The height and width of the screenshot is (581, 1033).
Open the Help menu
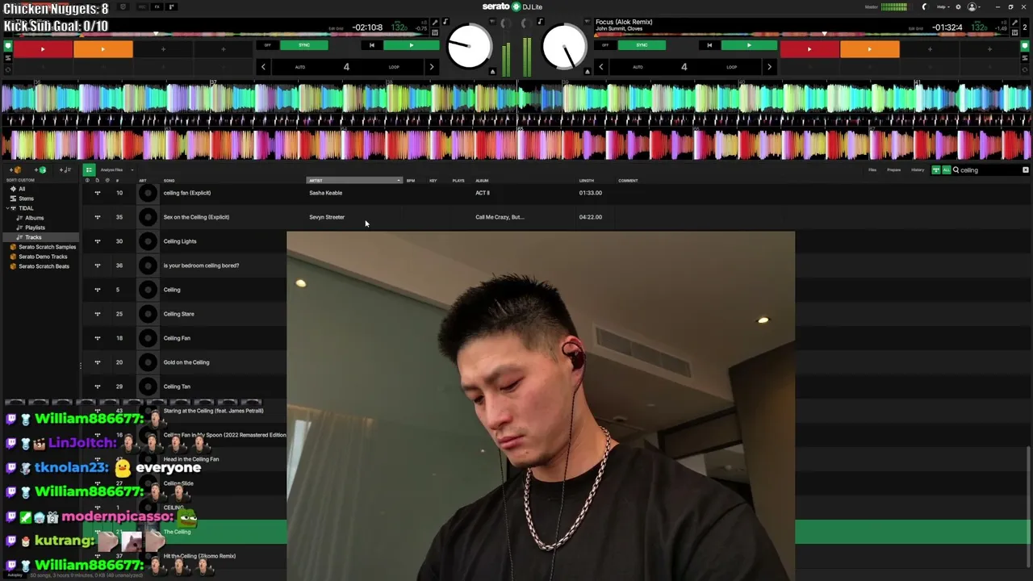point(942,6)
